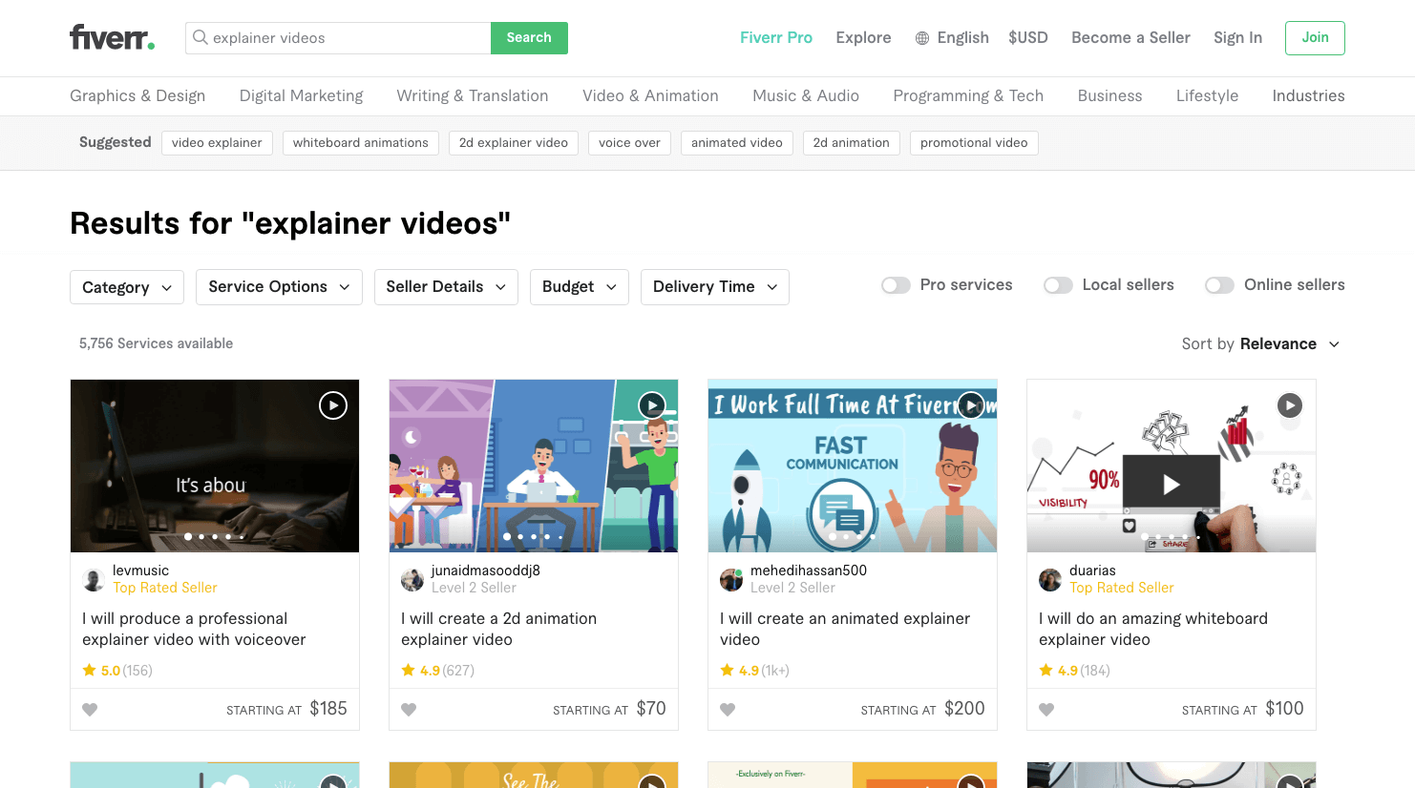The width and height of the screenshot is (1415, 788).
Task: Click the Join button
Action: [x=1315, y=37]
